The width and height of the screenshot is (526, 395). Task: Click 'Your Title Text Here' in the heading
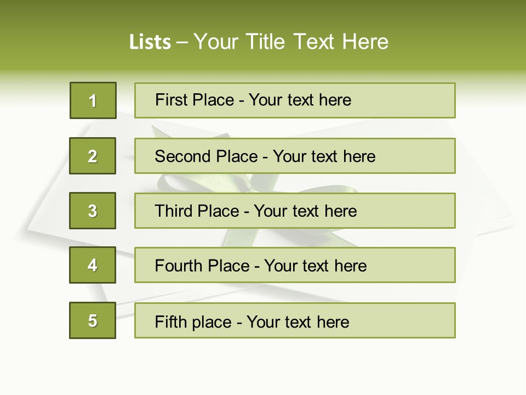click(291, 42)
